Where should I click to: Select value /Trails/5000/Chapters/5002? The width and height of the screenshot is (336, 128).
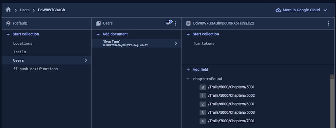click(231, 95)
